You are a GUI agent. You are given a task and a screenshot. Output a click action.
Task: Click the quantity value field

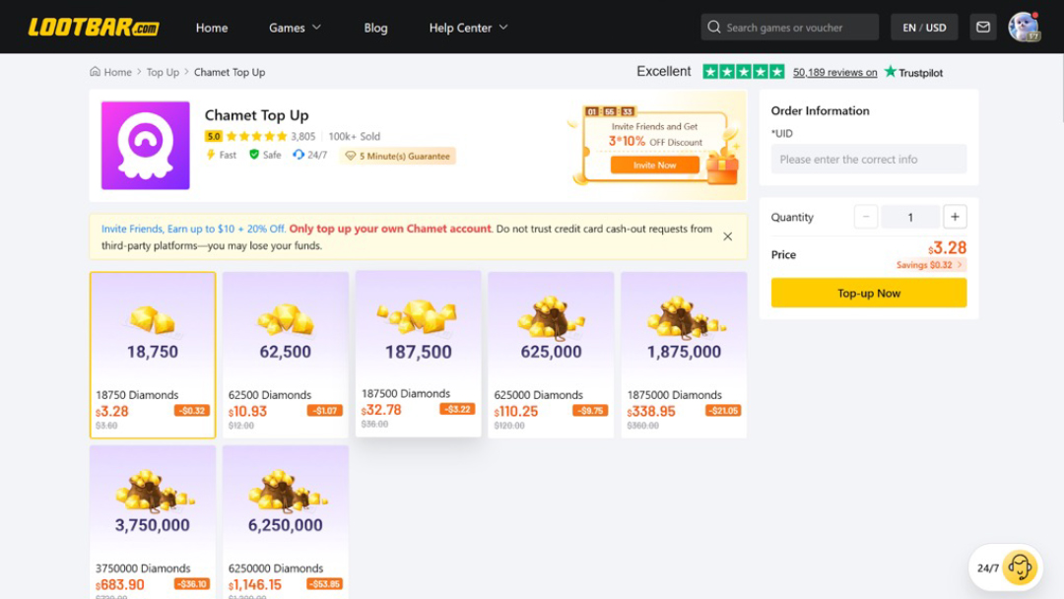click(910, 217)
